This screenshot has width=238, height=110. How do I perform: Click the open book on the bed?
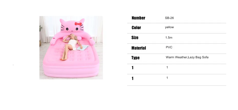click(83, 47)
